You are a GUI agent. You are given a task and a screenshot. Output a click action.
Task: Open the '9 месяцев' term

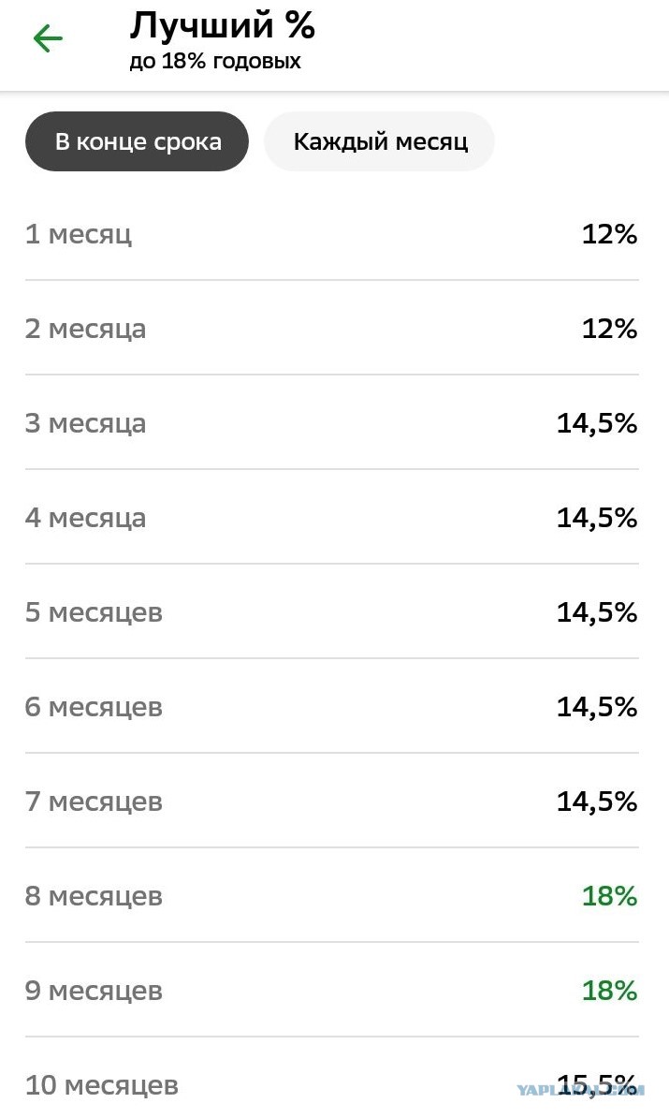click(332, 991)
